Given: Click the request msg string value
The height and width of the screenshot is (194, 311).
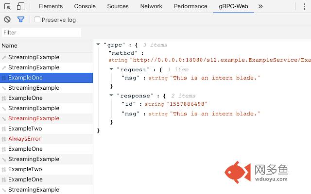Looking at the screenshot, I should pyautogui.click(x=215, y=78).
